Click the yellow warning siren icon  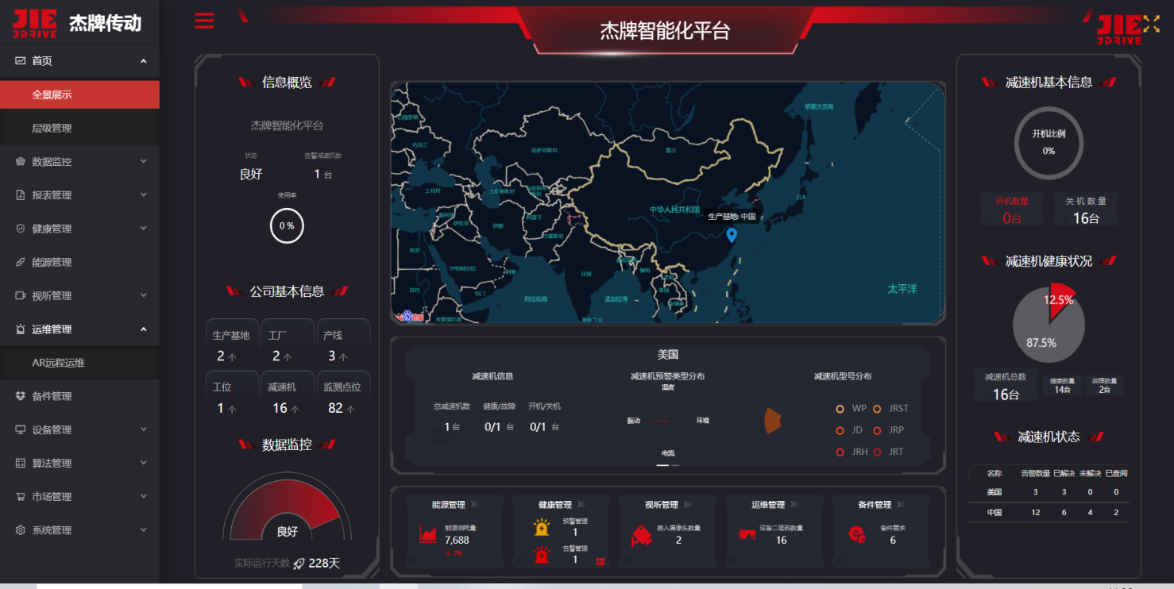tap(542, 527)
